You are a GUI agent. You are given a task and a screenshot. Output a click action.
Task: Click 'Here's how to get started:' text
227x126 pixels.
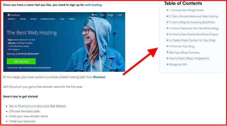(x=21, y=96)
